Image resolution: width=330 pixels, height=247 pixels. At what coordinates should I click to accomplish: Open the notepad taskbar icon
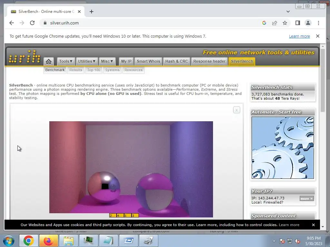coord(108,241)
